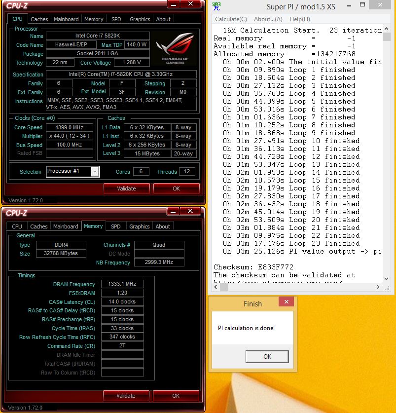Click the CAS# Latency value 14.0 clocks
Viewport: 396px width, 413px height.
point(122,301)
